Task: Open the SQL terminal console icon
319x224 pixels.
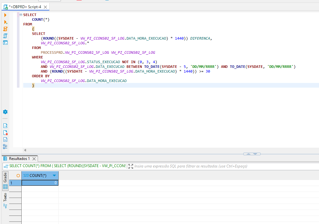Action: click(x=5, y=43)
